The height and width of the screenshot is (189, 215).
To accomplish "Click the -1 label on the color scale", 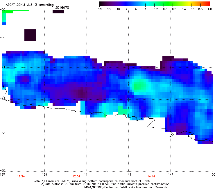I will click(x=144, y=9).
